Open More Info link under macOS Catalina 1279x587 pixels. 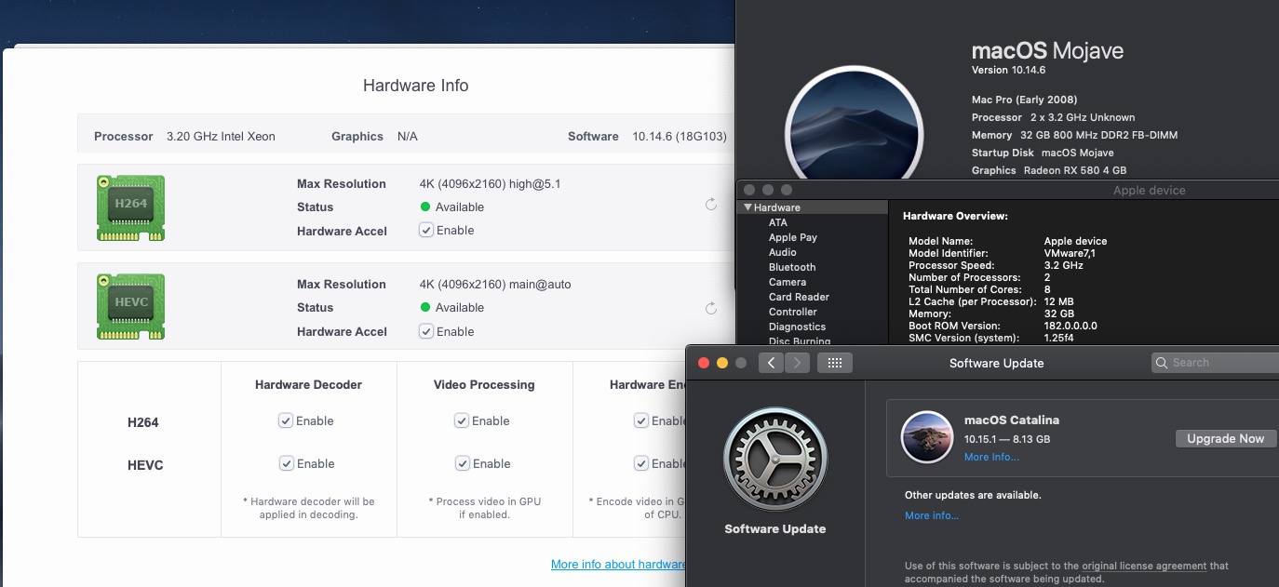pos(991,457)
